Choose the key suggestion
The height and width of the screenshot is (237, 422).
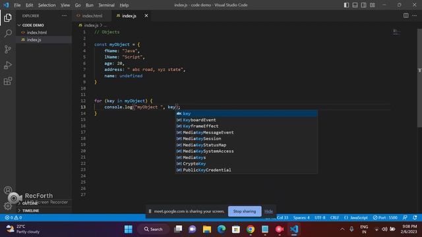(x=247, y=114)
